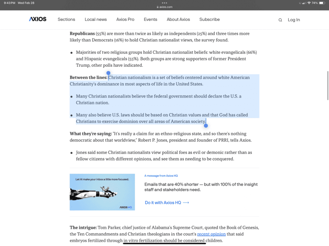
Task: Click the arrow after "Do it with Axios HQ"
Action: tap(186, 203)
